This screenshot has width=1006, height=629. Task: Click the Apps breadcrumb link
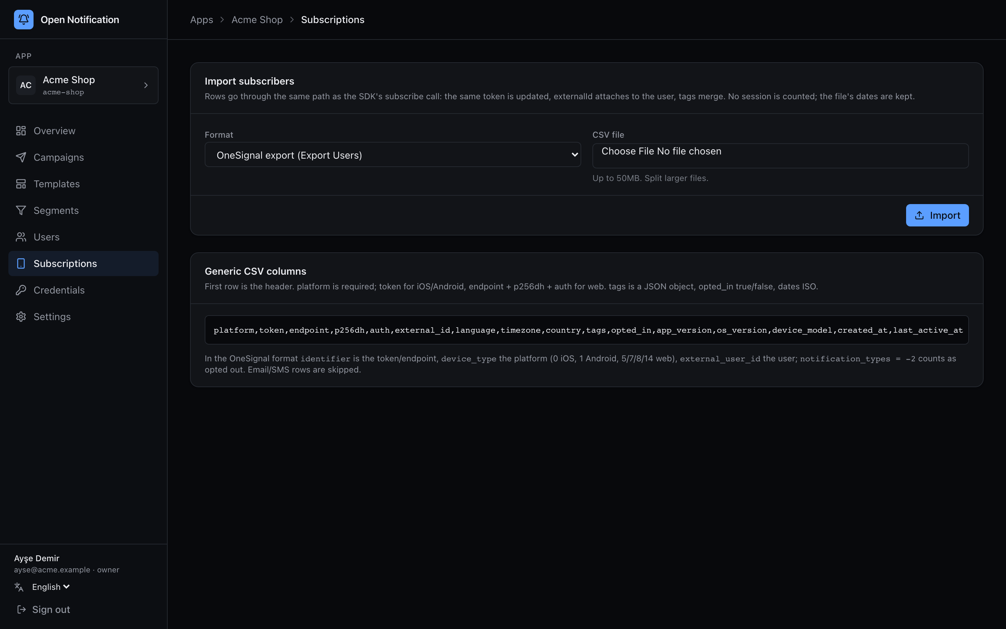tap(202, 20)
